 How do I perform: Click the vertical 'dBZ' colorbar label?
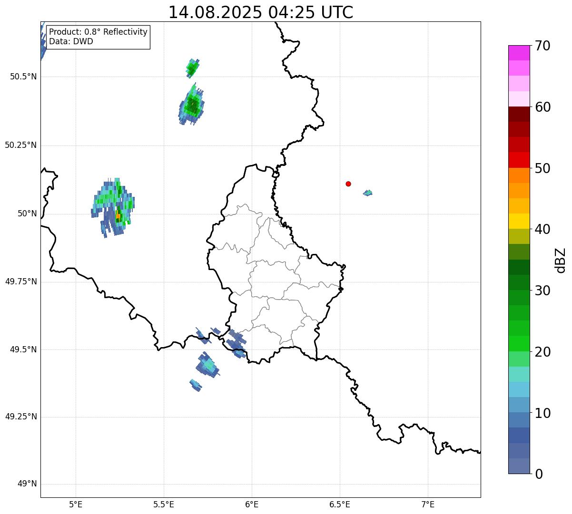tap(560, 260)
